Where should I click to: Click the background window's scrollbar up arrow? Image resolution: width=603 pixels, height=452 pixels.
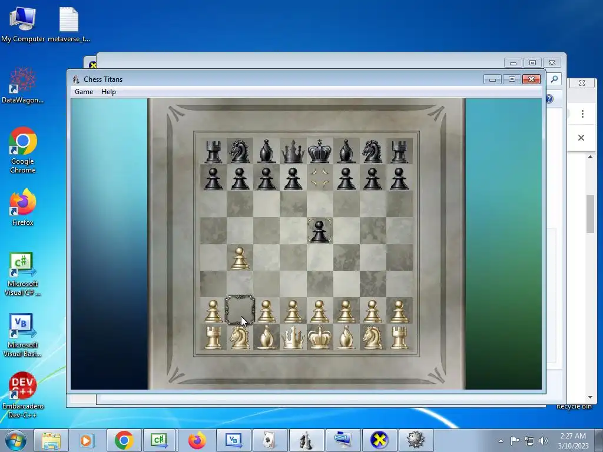tap(590, 157)
